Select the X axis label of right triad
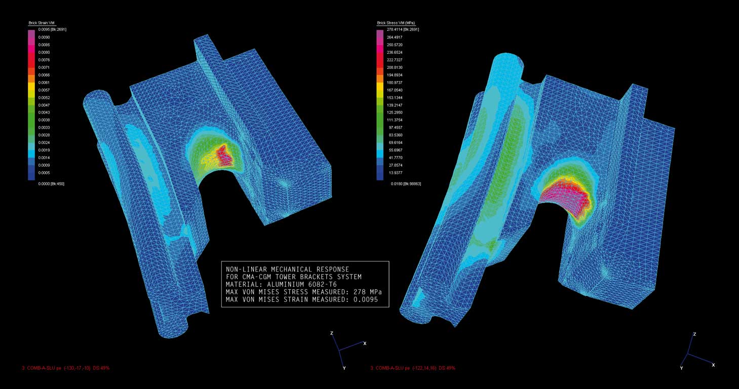The height and width of the screenshot is (389, 739). pyautogui.click(x=713, y=365)
